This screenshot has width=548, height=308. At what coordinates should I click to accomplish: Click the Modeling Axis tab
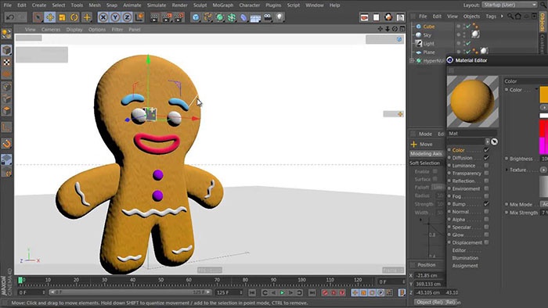(426, 154)
